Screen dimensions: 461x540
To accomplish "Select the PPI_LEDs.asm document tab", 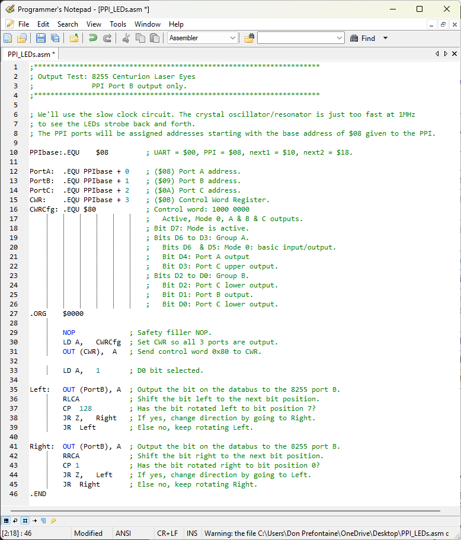I will pos(31,54).
